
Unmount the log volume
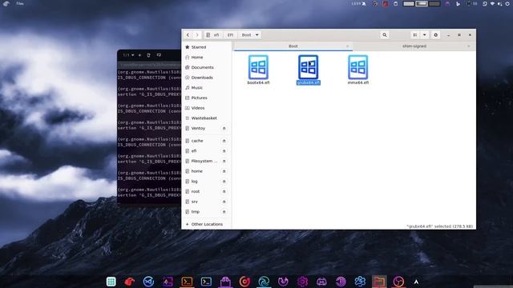[x=224, y=182]
